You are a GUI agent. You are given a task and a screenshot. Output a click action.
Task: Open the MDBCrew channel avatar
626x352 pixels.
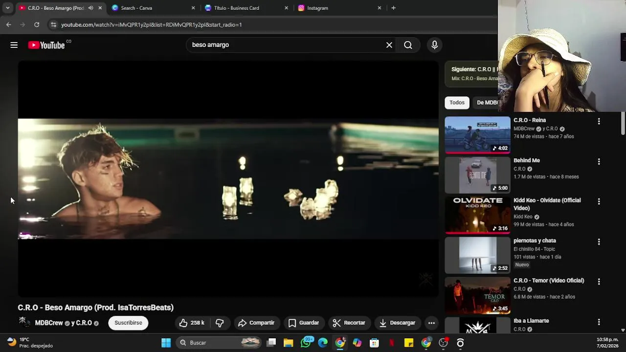click(23, 323)
